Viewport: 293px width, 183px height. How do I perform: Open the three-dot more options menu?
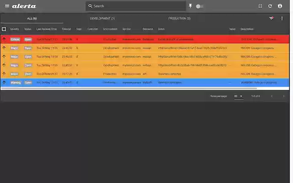click(x=282, y=18)
